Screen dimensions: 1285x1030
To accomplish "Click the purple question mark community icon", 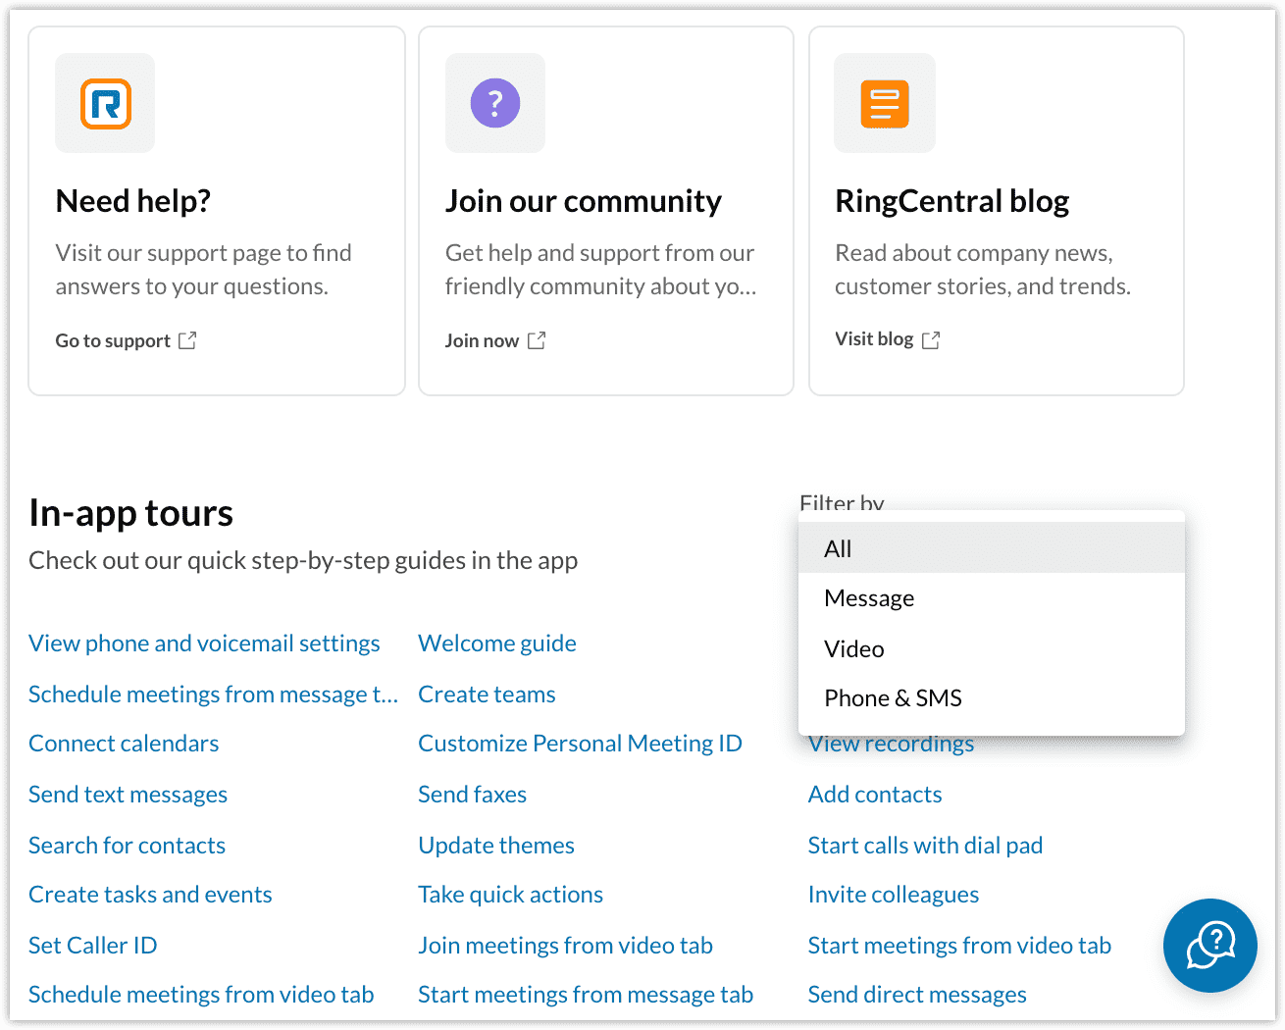I will pos(494,102).
